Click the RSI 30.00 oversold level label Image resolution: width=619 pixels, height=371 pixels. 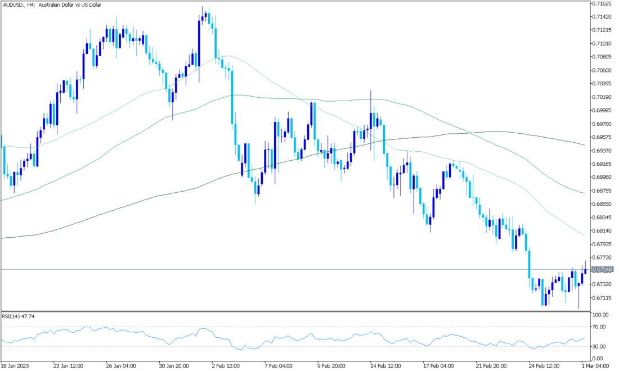[599, 346]
